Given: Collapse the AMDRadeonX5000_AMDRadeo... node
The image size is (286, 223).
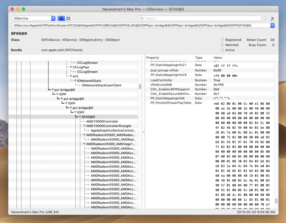Looking at the screenshot, I should coord(84,135).
